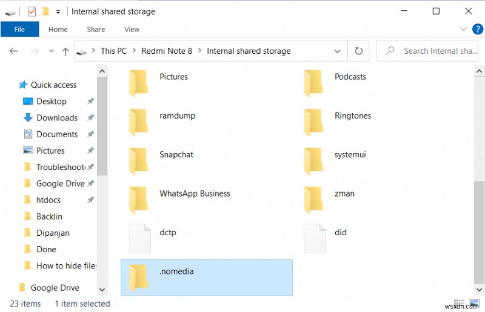Click the search magnifier icon
The image size is (485, 312).
click(x=390, y=50)
